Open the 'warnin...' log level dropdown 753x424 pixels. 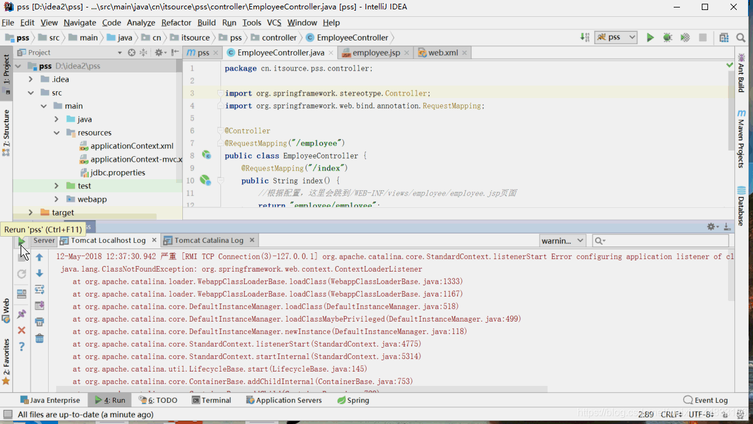tap(563, 240)
